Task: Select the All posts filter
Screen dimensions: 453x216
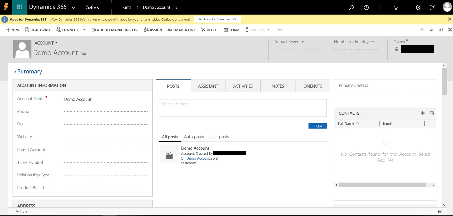Action: pos(170,137)
